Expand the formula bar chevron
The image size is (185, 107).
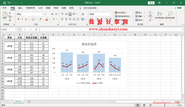point(183,29)
